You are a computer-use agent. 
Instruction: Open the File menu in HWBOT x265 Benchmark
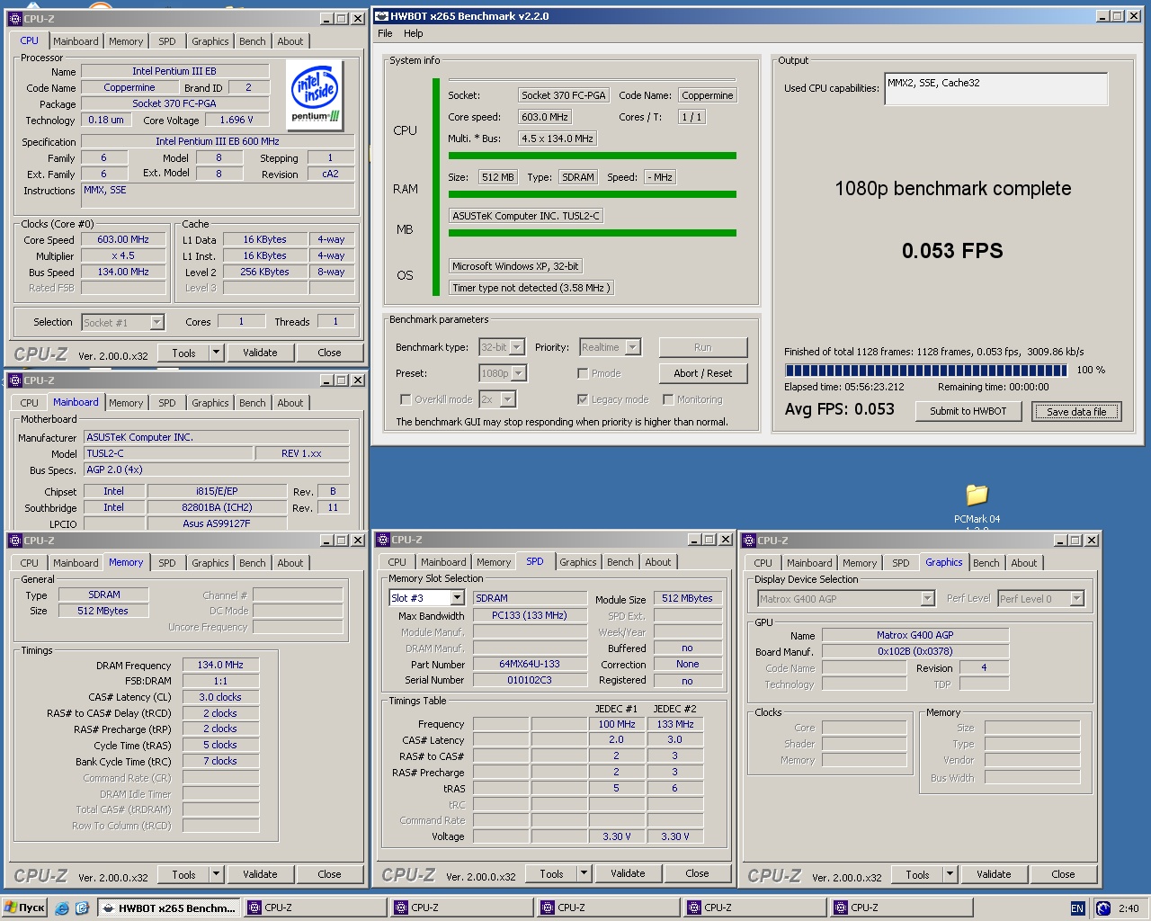pos(385,33)
